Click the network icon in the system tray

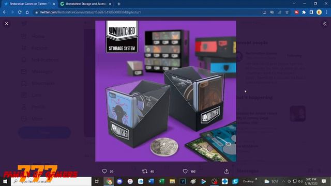(295, 181)
